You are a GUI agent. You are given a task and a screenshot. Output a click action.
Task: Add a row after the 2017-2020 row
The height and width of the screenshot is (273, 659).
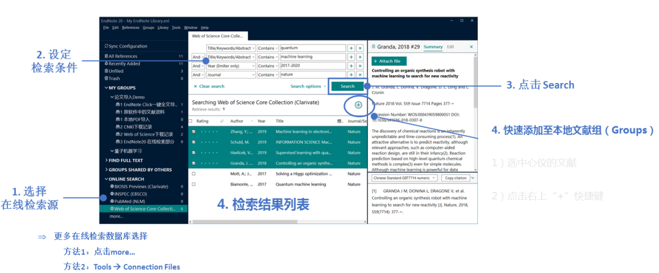351,65
